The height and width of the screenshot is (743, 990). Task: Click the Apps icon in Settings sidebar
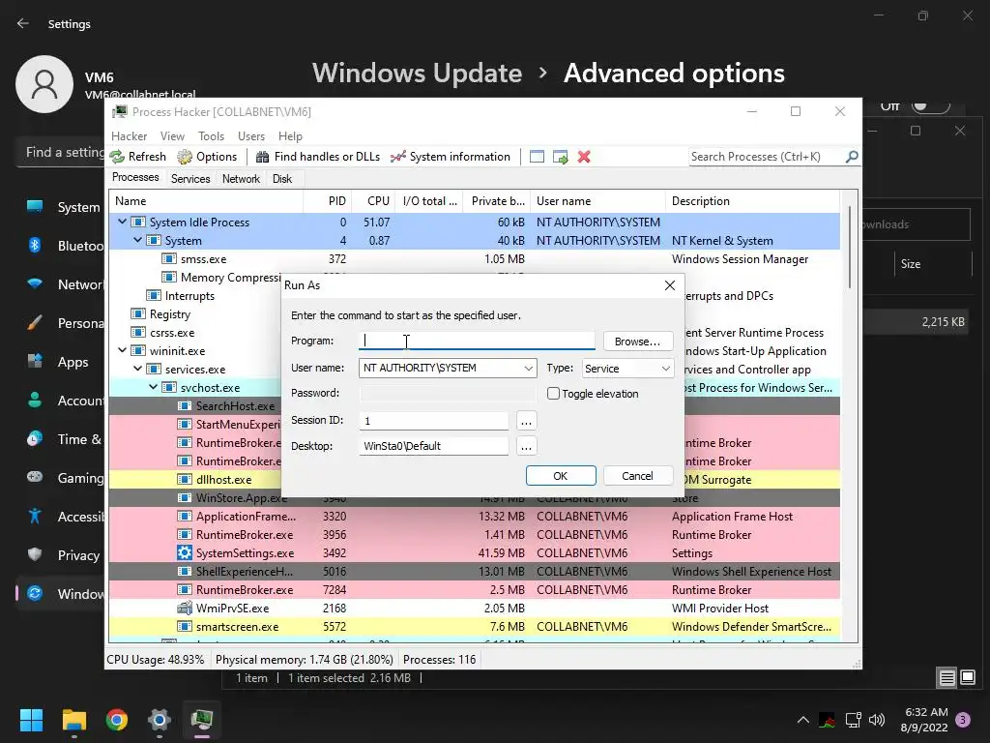(x=35, y=362)
